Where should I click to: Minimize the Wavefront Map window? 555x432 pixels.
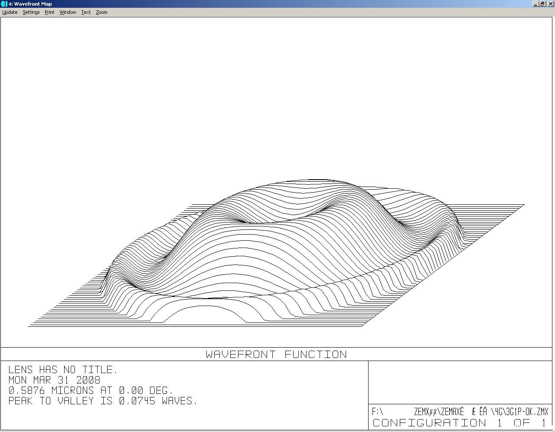535,4
